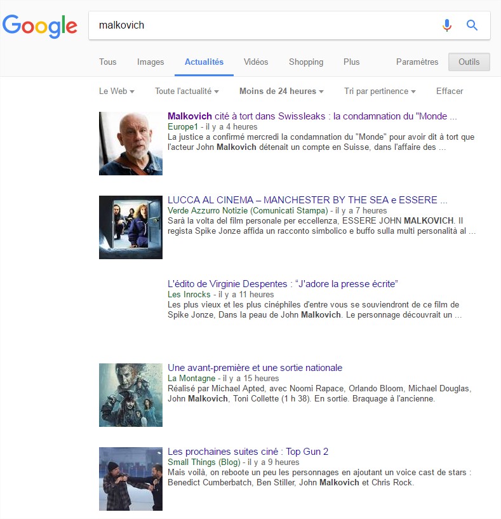Toggle the Outils button
This screenshot has height=519, width=501.
(x=469, y=62)
